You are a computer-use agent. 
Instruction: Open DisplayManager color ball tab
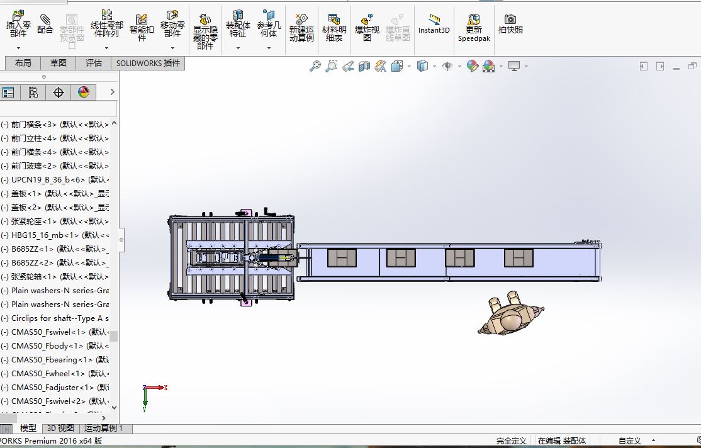(84, 92)
